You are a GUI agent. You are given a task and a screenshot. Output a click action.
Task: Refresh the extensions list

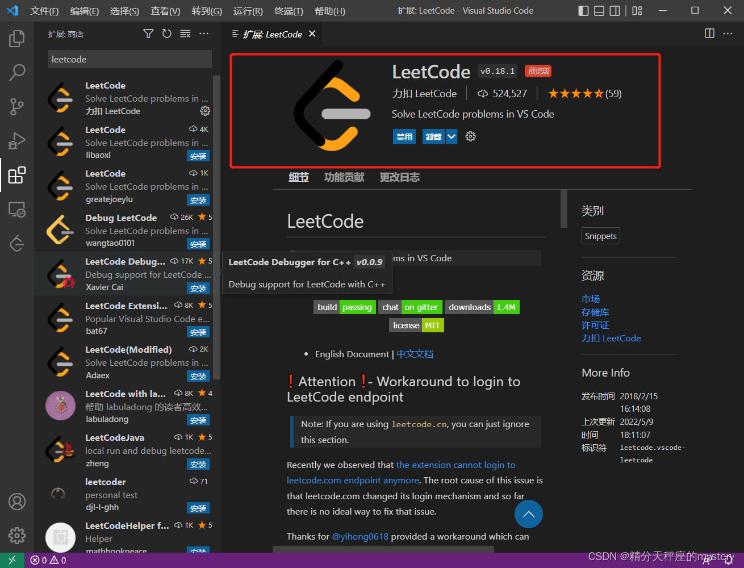click(x=166, y=34)
